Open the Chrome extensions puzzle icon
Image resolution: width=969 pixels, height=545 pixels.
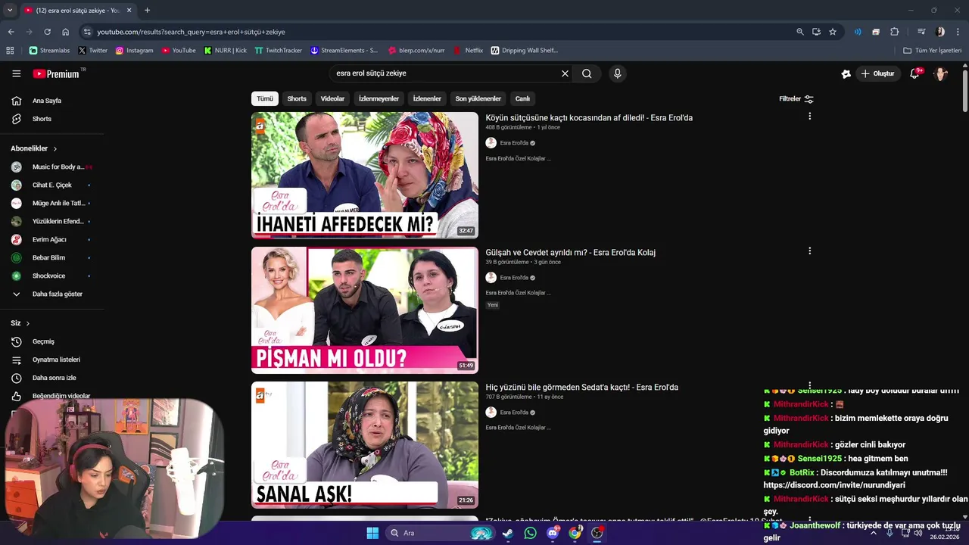[894, 32]
